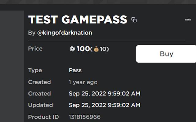The height and width of the screenshot is (122, 196).
Task: Click the Price label
Action: click(x=35, y=48)
